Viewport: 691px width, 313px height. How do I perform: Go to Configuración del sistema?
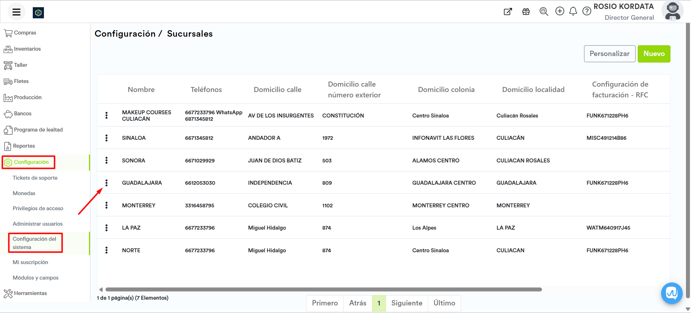tap(35, 243)
